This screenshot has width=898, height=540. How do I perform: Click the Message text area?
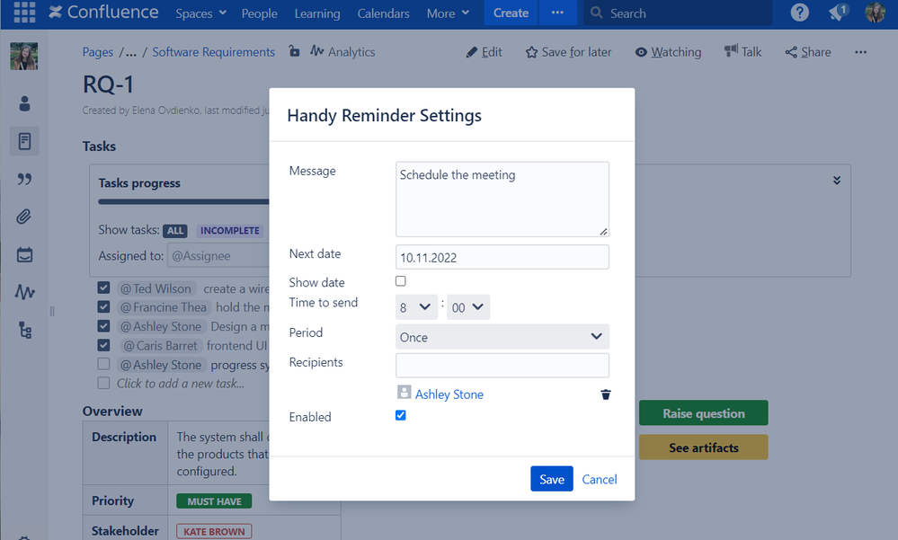pos(502,199)
